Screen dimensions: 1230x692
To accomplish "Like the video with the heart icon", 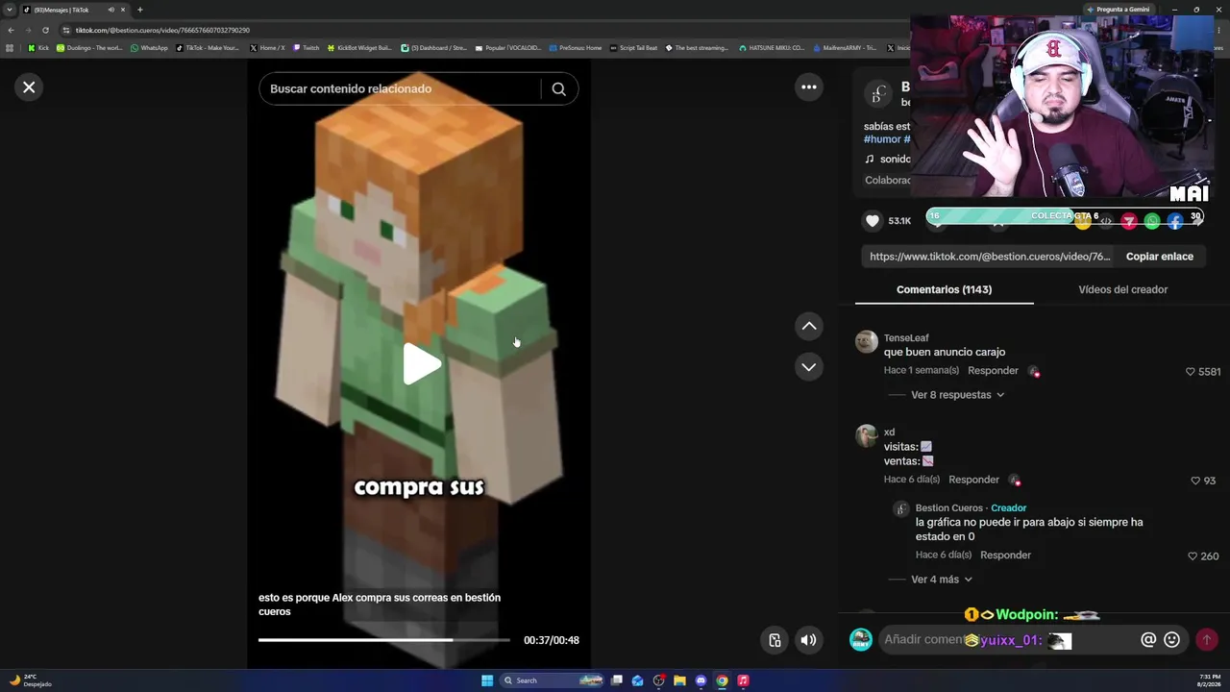I will (x=873, y=221).
